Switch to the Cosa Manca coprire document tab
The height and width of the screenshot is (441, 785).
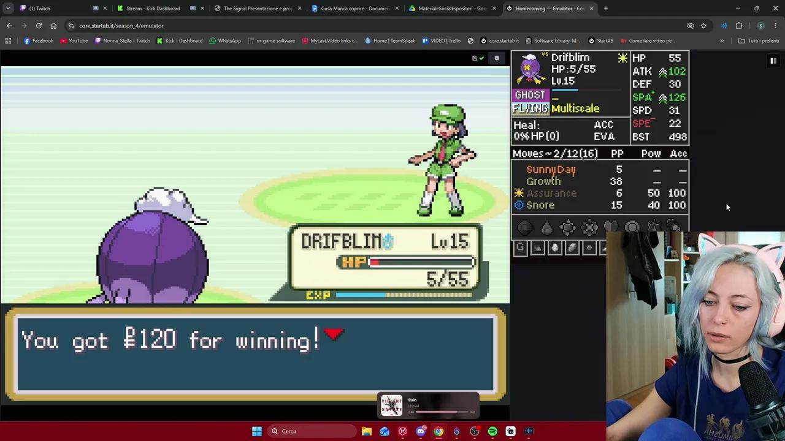coord(355,8)
